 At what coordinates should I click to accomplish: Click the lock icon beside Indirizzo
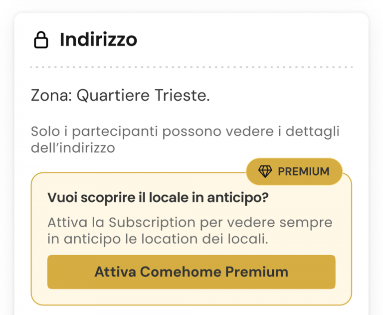[40, 39]
